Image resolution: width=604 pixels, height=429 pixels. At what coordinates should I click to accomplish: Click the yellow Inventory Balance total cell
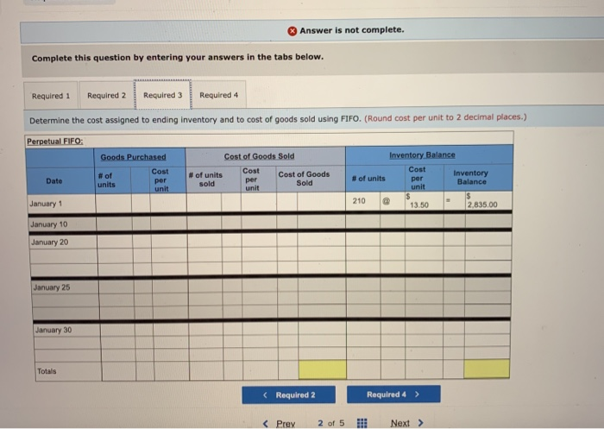point(487,369)
